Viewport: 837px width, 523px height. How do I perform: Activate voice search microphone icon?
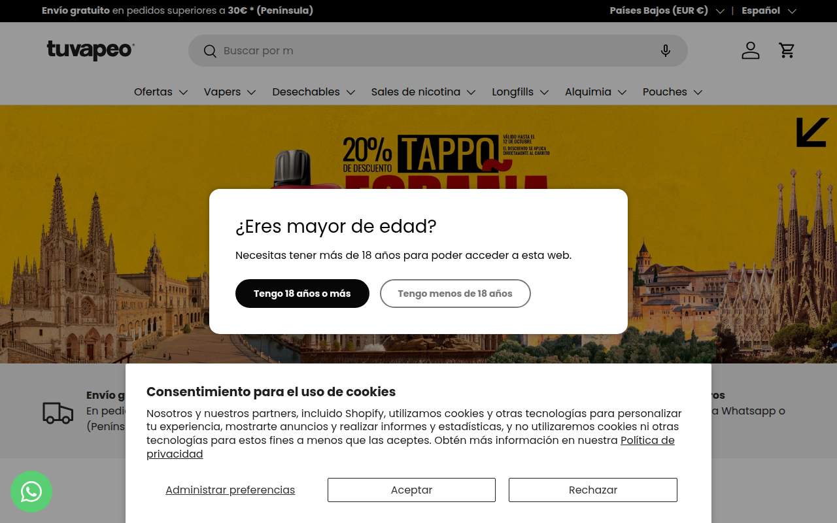tap(665, 51)
